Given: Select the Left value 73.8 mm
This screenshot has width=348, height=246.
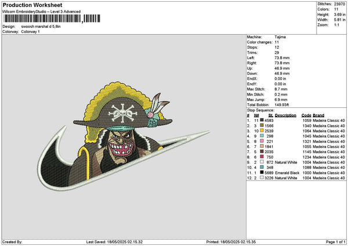Looking at the screenshot, I should click(282, 58).
